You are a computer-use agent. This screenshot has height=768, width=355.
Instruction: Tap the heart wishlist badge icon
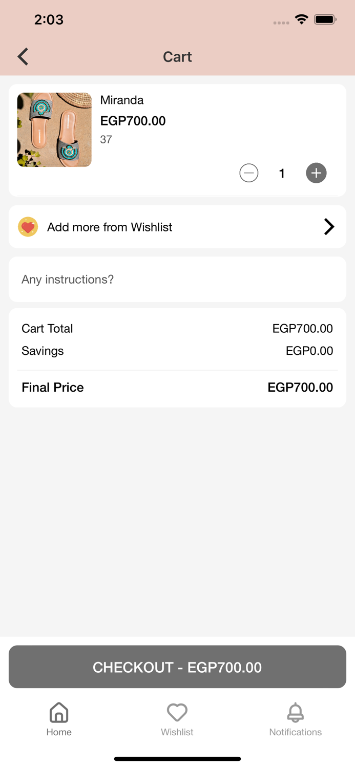(x=28, y=227)
